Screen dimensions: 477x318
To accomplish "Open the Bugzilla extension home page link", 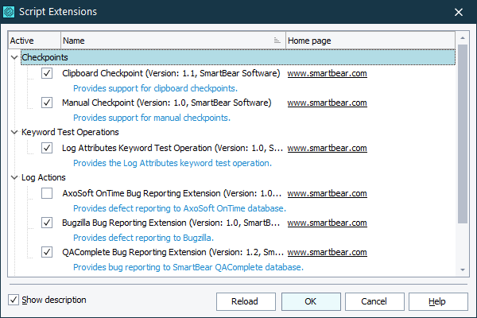I will [x=326, y=223].
